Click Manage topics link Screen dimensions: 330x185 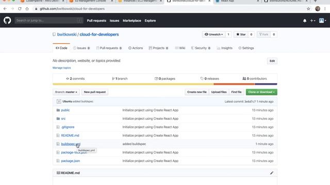62,68
